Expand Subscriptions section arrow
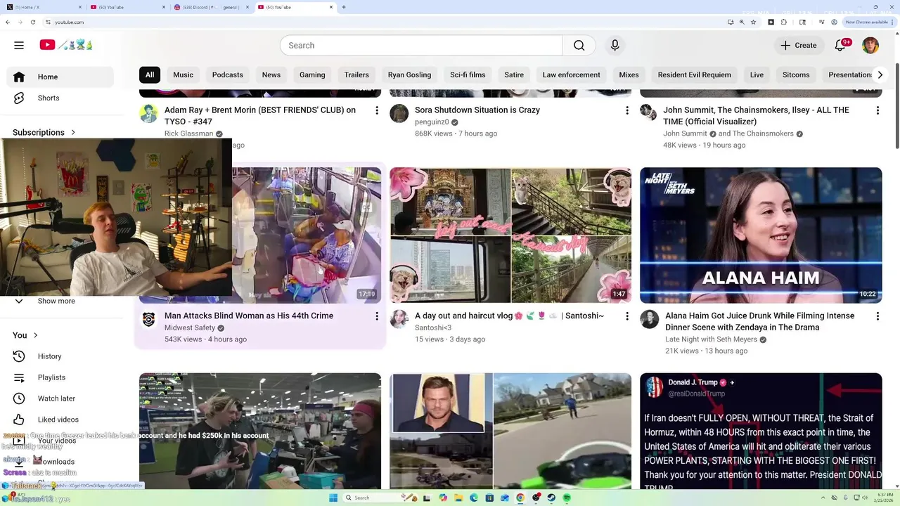Image resolution: width=900 pixels, height=506 pixels. coord(73,132)
